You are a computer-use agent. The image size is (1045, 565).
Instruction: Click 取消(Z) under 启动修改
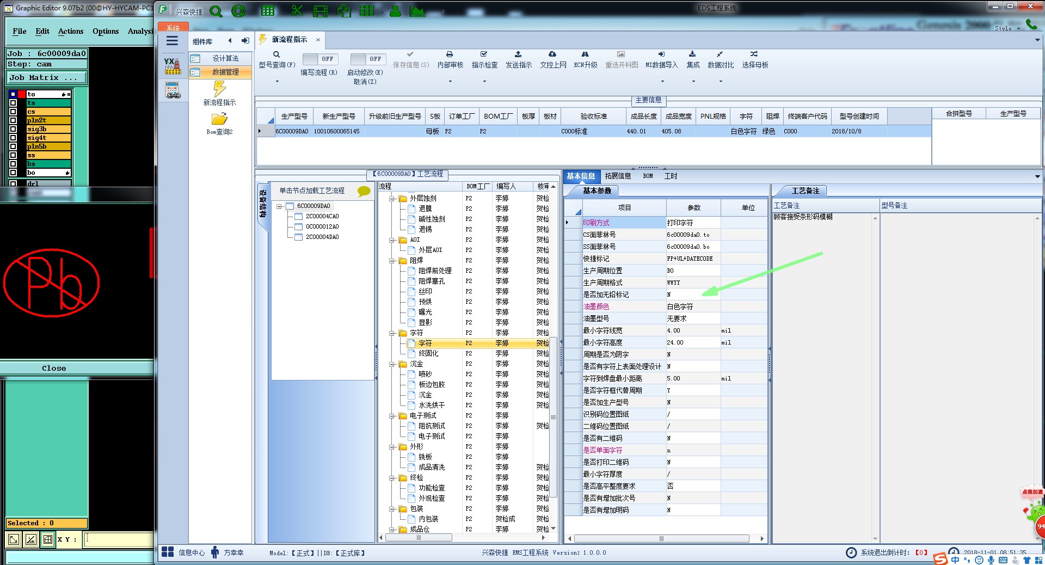(365, 82)
